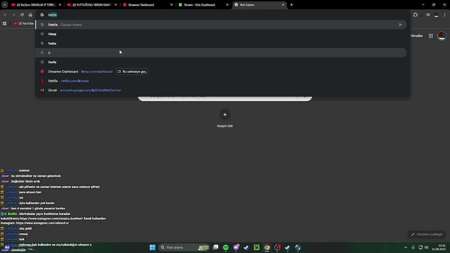Select the Botrix - Google Arama suggestion
The height and width of the screenshot is (253, 450).
point(221,25)
